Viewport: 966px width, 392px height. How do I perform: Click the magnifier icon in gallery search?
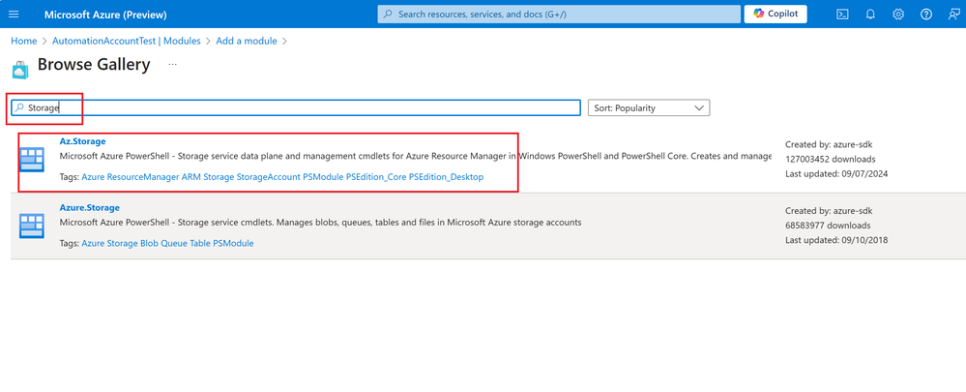point(19,107)
